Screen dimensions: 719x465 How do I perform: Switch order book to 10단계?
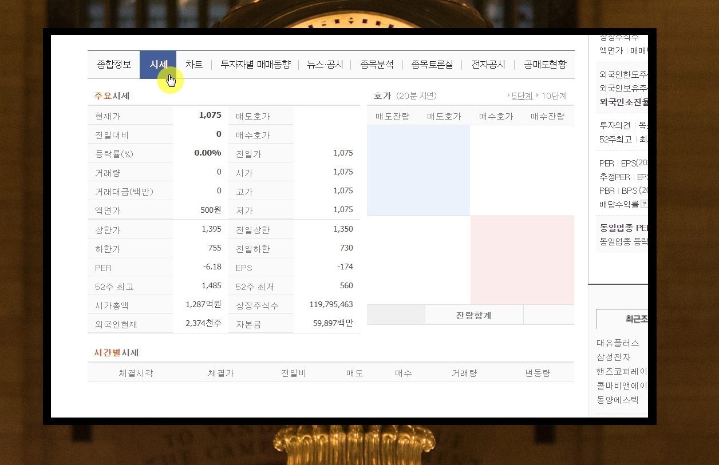[x=554, y=96]
